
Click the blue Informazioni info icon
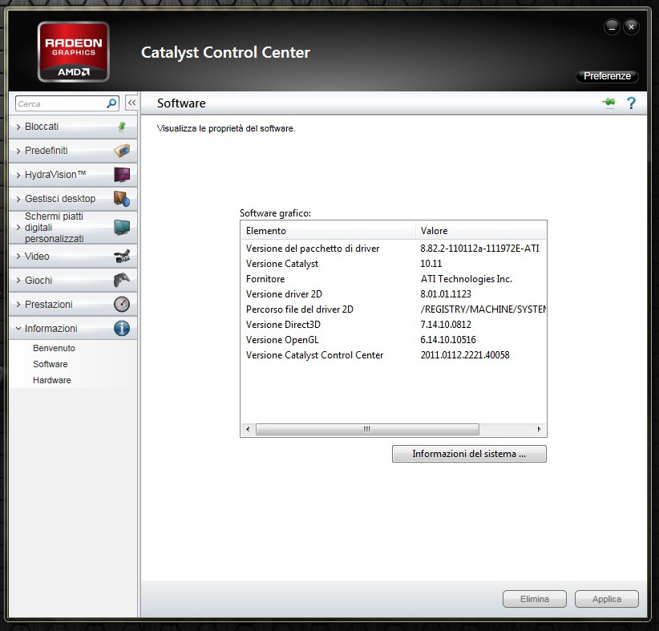pyautogui.click(x=122, y=328)
